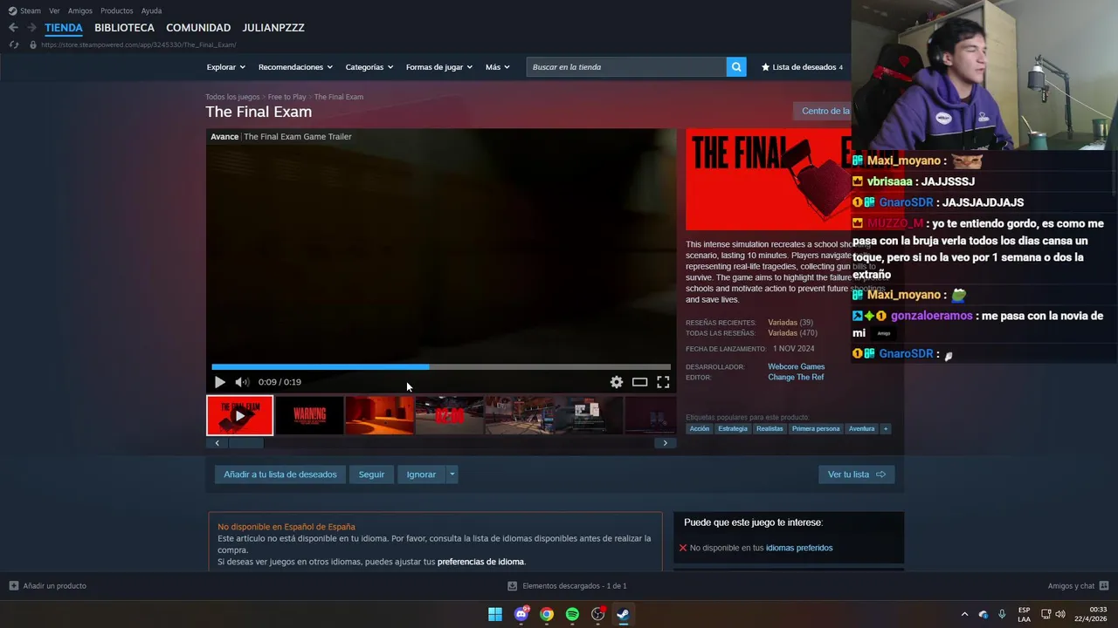The height and width of the screenshot is (628, 1118).
Task: Open Spotify from the taskbar
Action: 572,614
